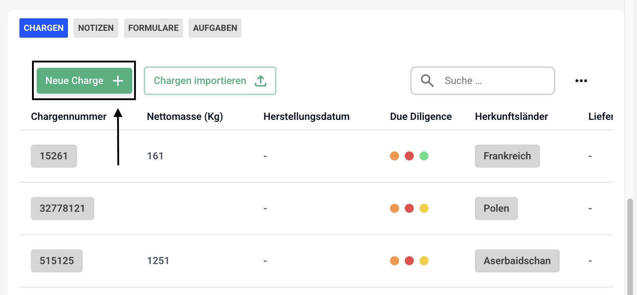Create a new batch with Neue Charge

tap(84, 81)
